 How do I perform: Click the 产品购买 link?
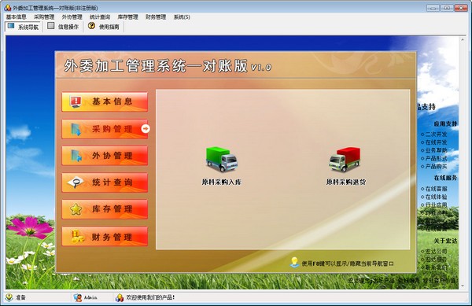coord(436,167)
